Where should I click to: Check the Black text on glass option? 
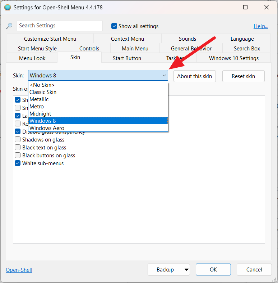click(x=18, y=148)
